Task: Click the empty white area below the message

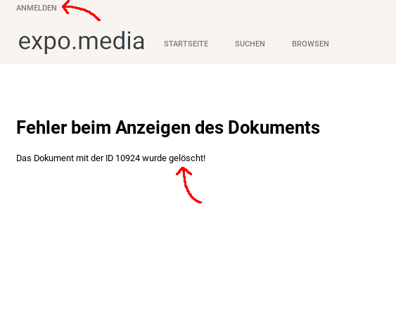Action: click(198, 253)
